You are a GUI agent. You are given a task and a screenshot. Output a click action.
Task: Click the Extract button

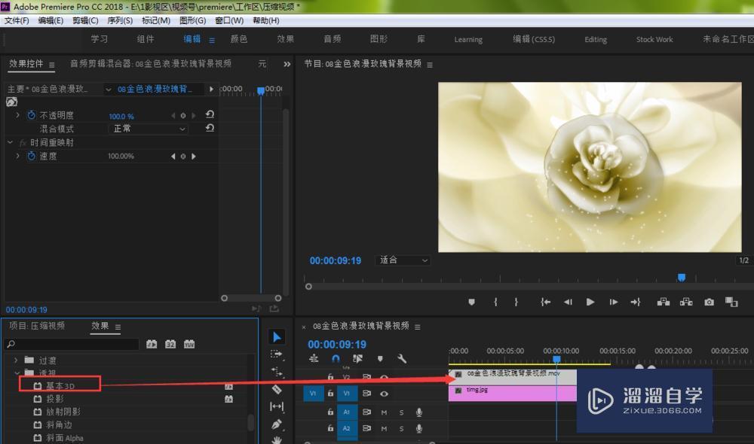tap(686, 302)
